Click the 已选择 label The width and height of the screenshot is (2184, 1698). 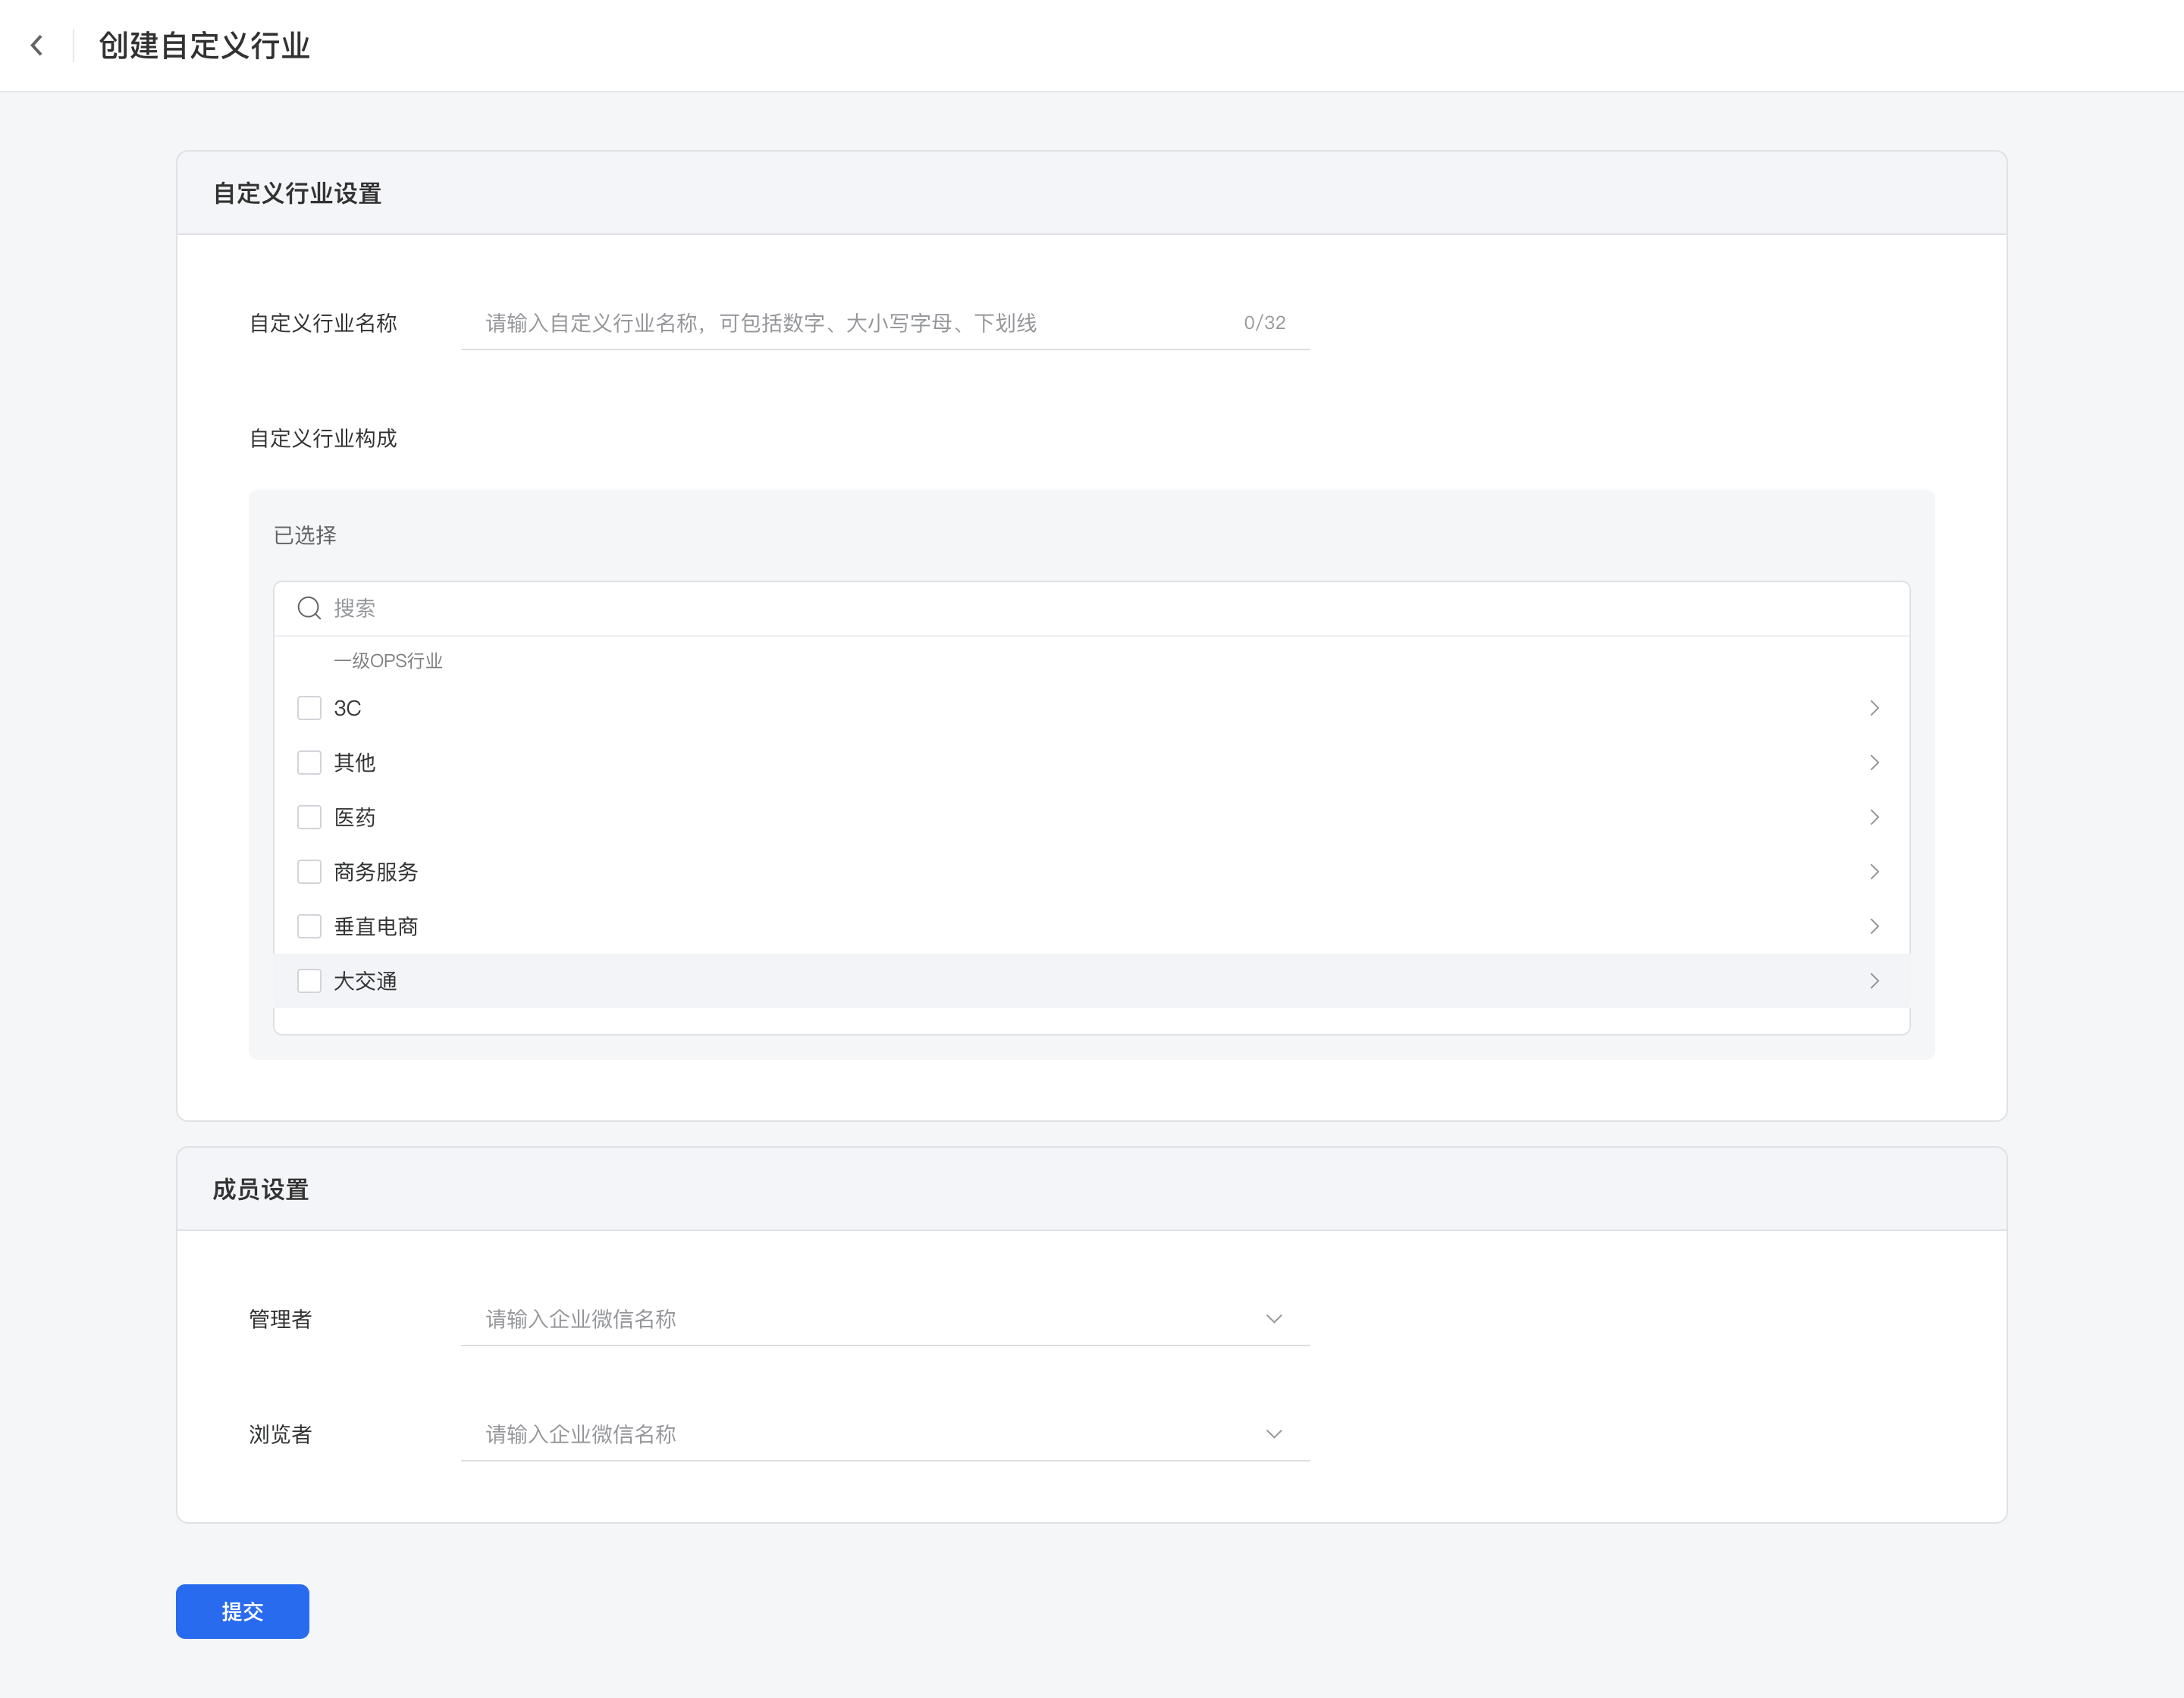point(305,534)
